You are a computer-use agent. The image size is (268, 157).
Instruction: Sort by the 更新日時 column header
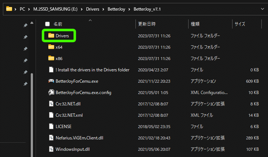(147, 24)
